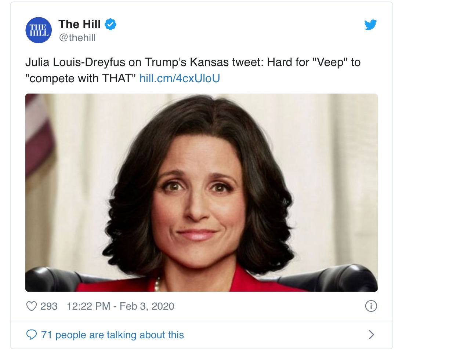
Task: Click the "Veep" word in tweet text
Action: pos(329,63)
